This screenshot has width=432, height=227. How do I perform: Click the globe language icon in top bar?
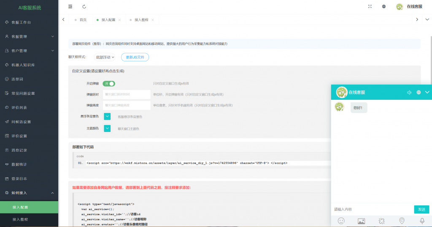pos(384,6)
